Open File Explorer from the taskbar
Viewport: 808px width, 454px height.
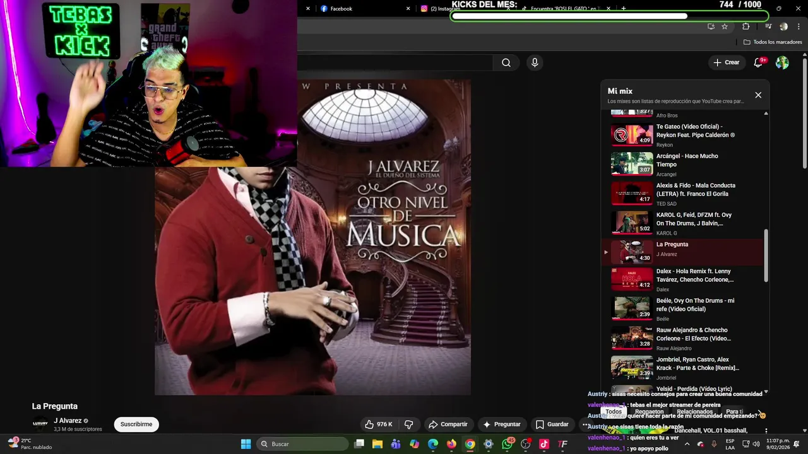point(377,444)
